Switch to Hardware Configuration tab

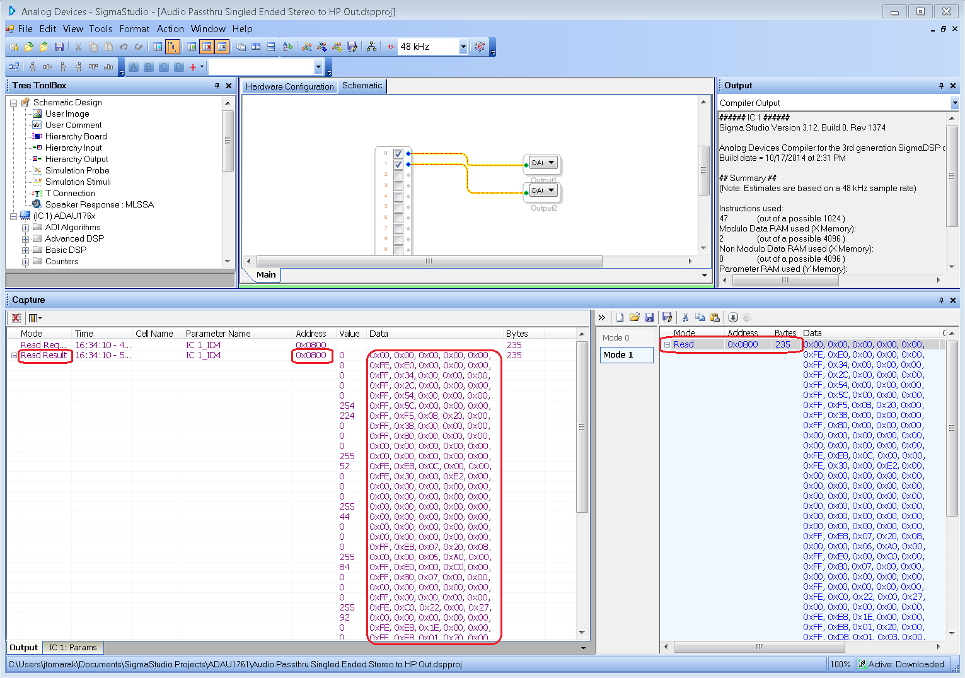pos(289,86)
